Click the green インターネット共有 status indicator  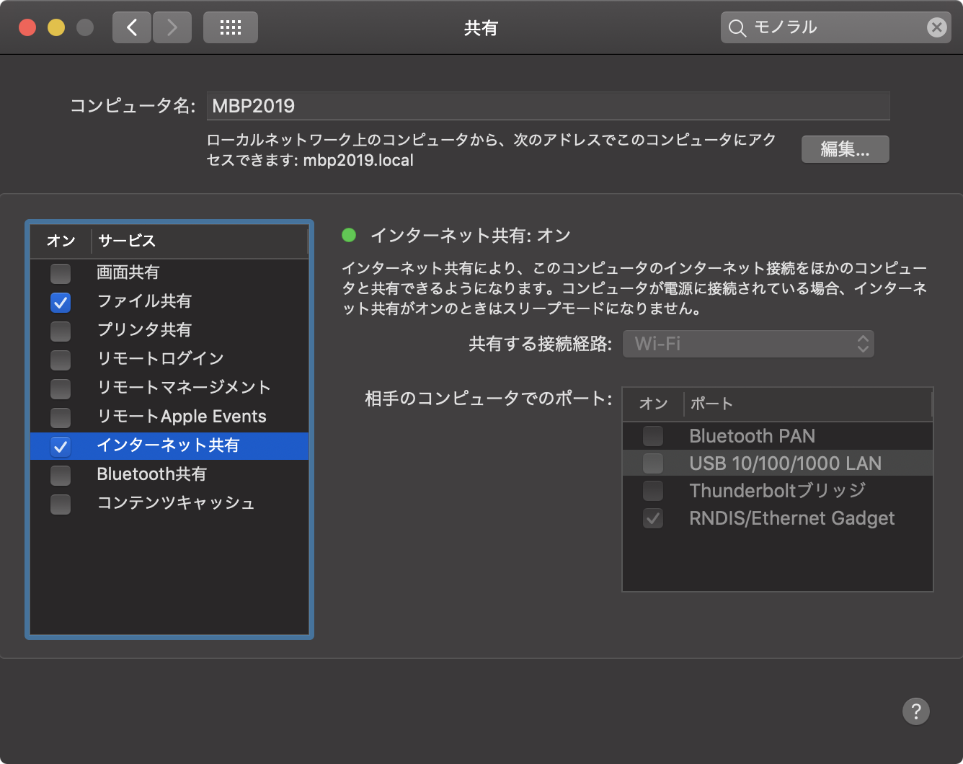click(x=350, y=235)
